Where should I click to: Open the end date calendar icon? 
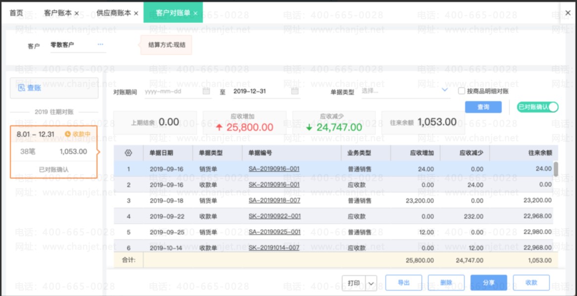coord(295,91)
